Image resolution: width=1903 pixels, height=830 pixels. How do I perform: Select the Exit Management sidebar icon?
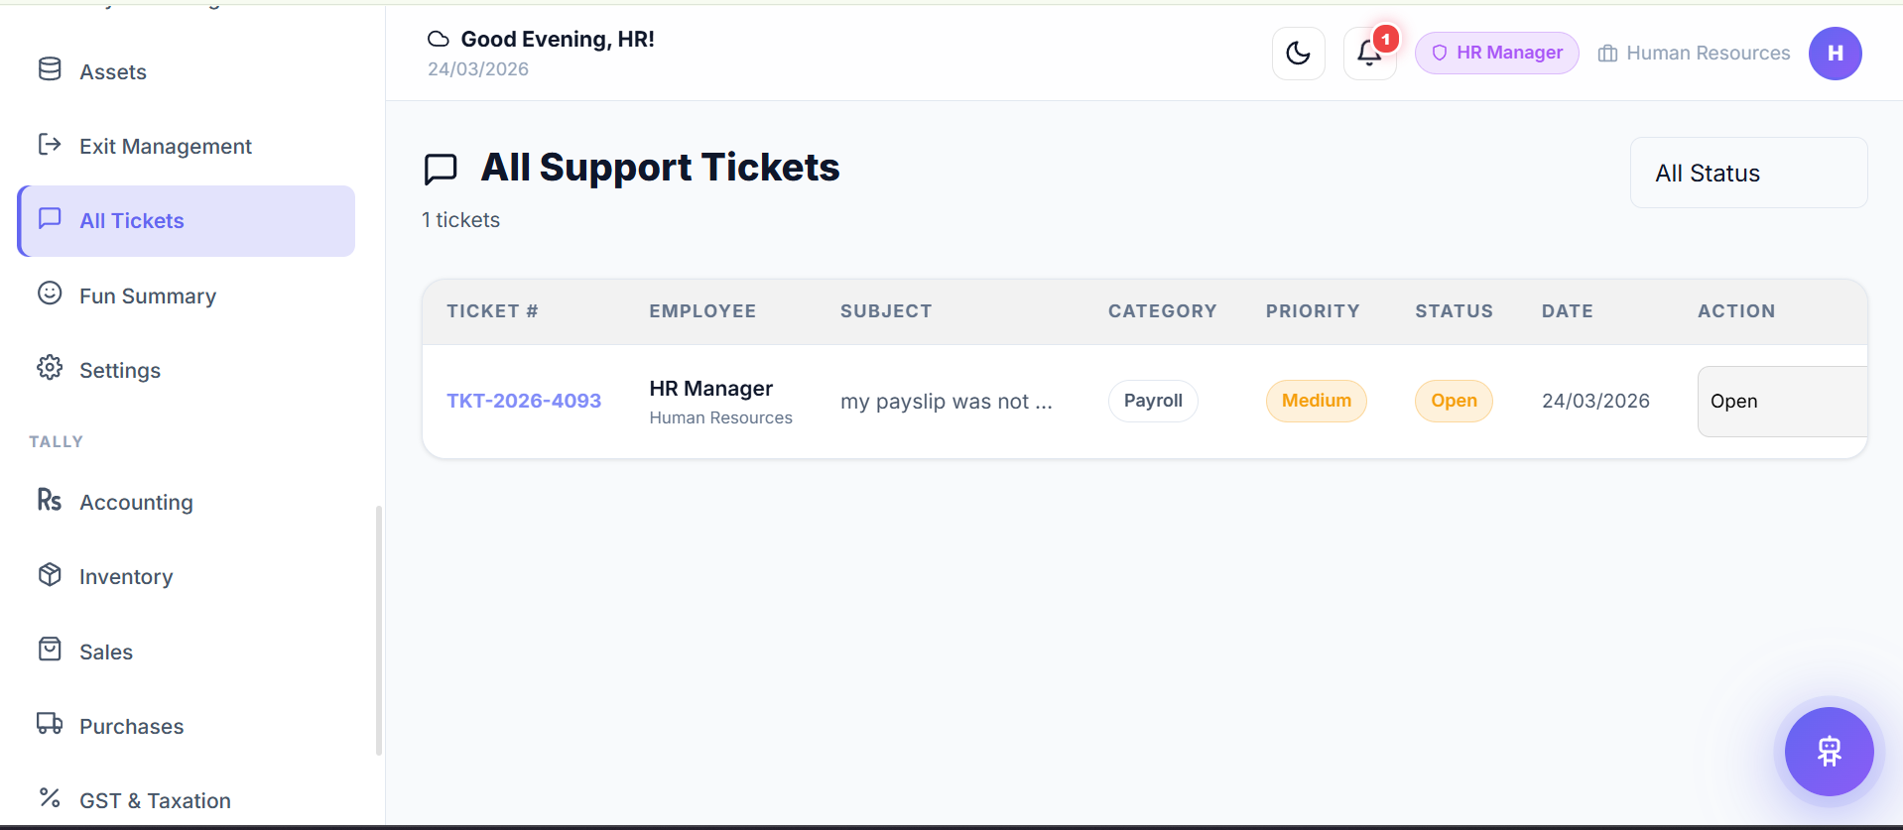(50, 145)
